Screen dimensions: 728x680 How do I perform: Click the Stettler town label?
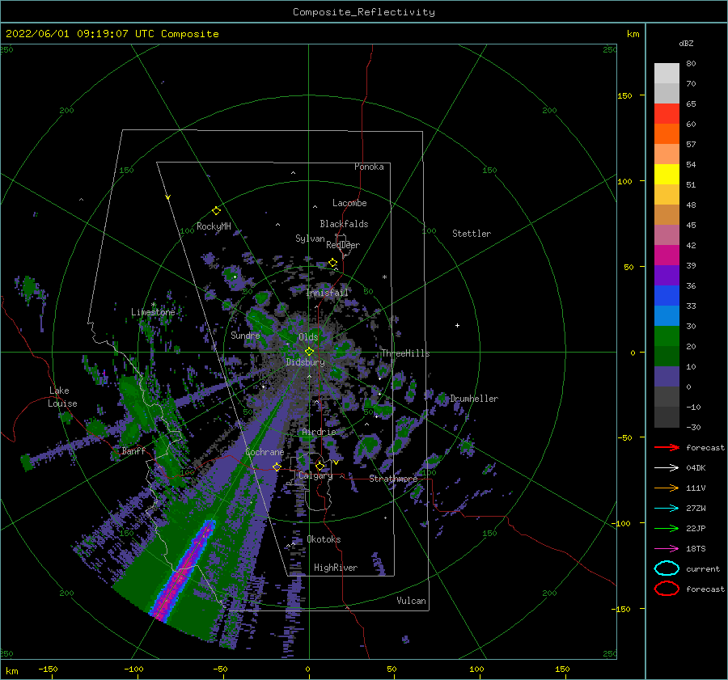472,234
